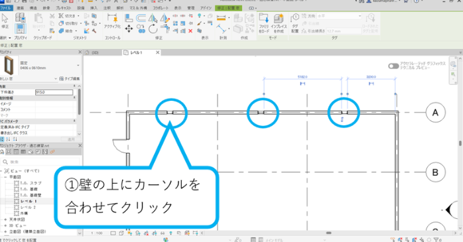
Task: Select the Offset tool
Action: pos(141,19)
